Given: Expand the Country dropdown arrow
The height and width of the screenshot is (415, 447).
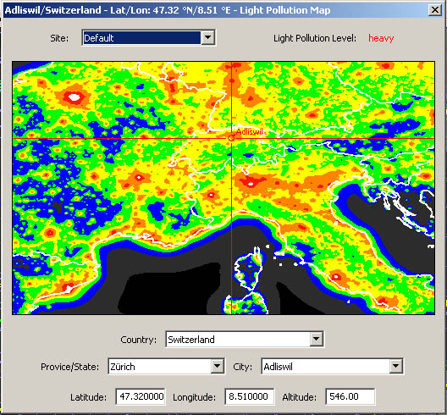Looking at the screenshot, I should tap(316, 339).
